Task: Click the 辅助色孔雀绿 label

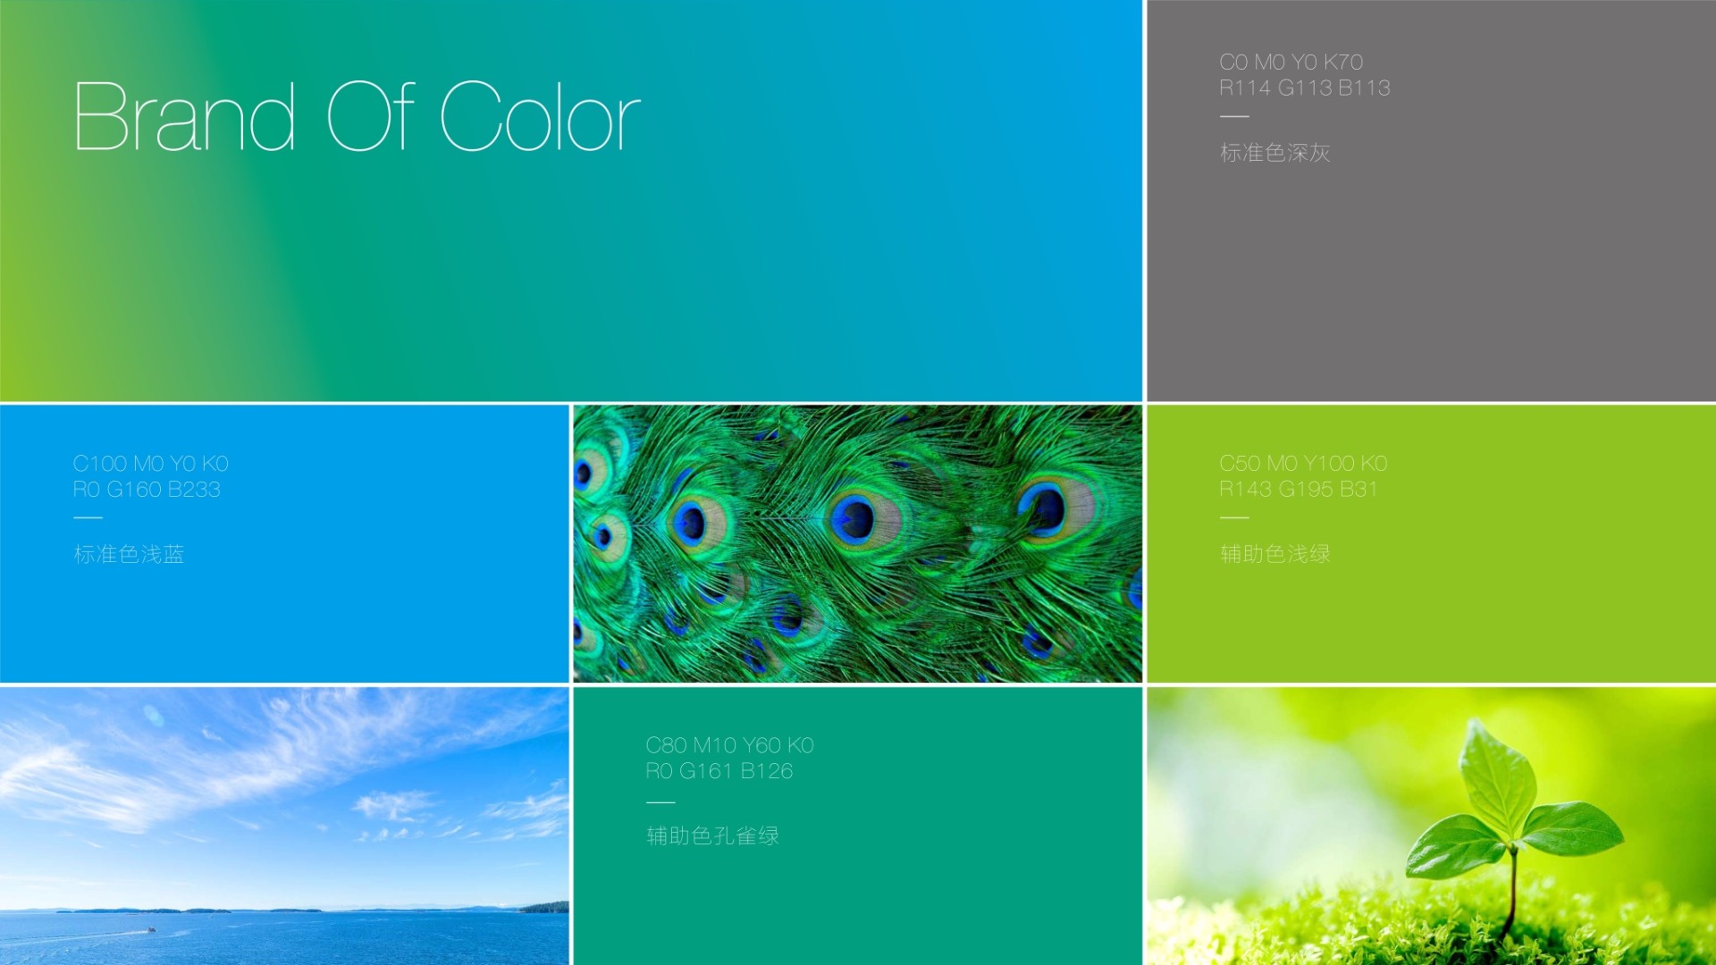Action: pos(713,835)
